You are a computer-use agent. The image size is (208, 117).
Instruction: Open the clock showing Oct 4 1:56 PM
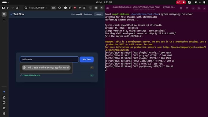pyautogui.click(x=104, y=2)
